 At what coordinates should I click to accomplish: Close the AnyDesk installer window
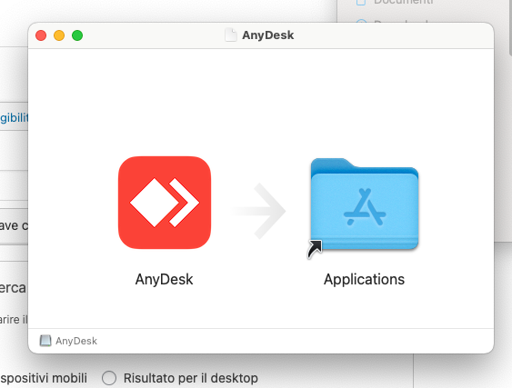pyautogui.click(x=41, y=35)
